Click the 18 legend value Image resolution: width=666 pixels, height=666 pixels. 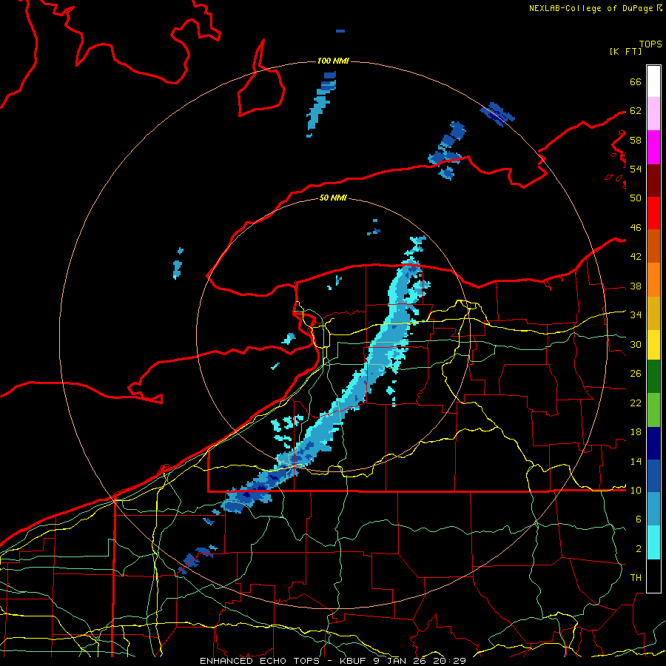636,432
